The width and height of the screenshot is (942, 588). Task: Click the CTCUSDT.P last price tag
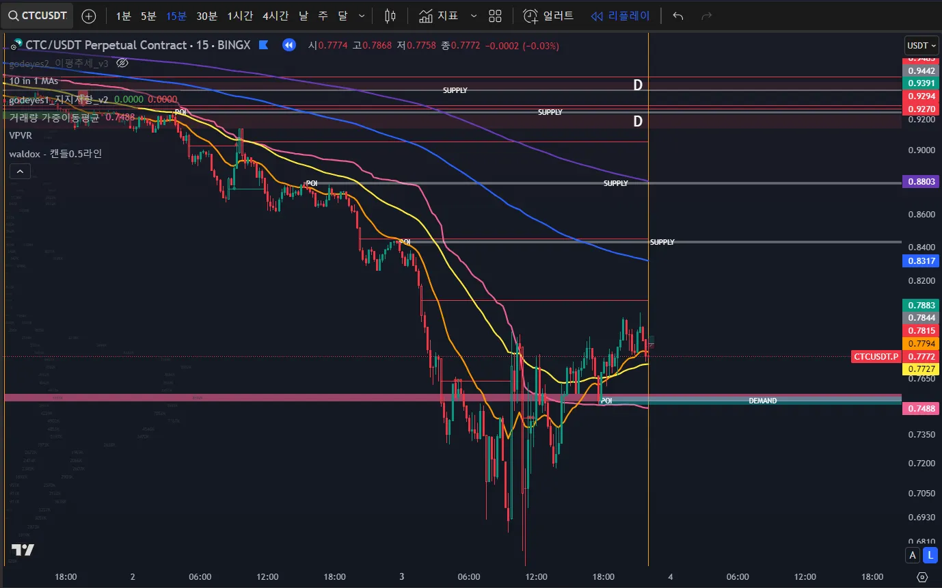pyautogui.click(x=876, y=356)
